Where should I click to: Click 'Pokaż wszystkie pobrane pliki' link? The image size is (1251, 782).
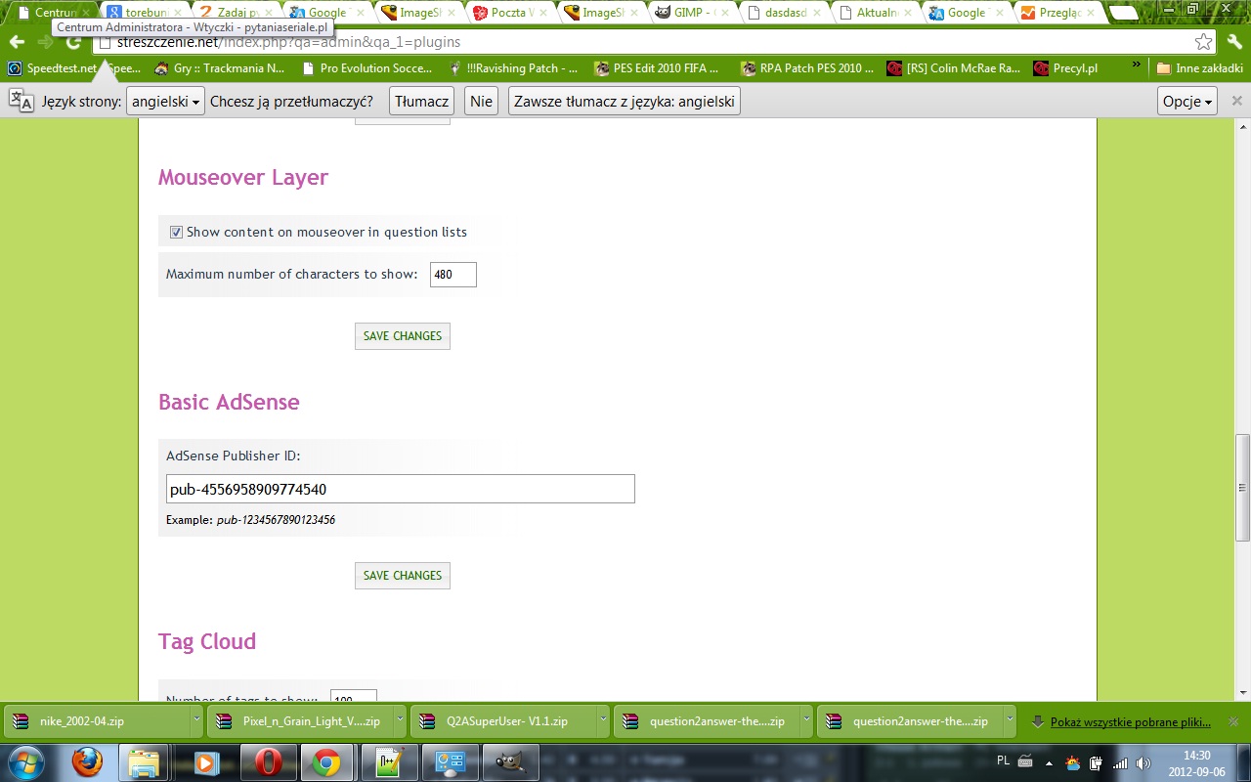(x=1130, y=722)
